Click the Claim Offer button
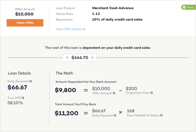The height and width of the screenshot is (132, 196). (x=25, y=23)
